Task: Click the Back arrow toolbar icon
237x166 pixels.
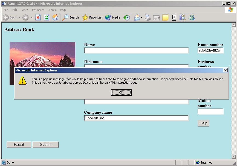Action: pyautogui.click(x=5, y=17)
